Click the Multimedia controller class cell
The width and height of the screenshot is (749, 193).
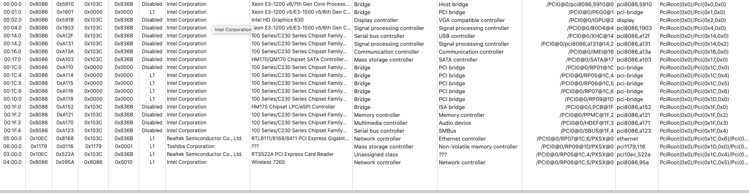[380, 123]
